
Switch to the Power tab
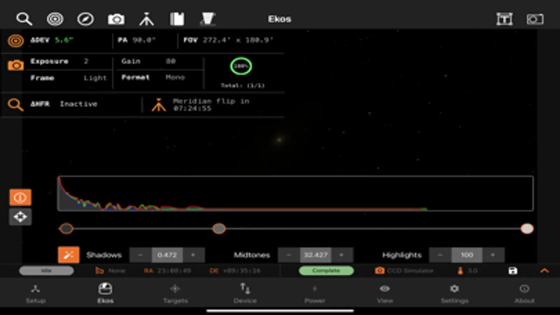coord(314,294)
